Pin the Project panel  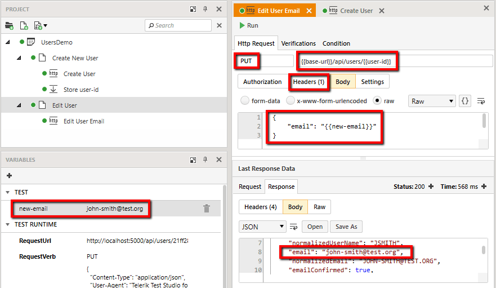click(x=205, y=9)
